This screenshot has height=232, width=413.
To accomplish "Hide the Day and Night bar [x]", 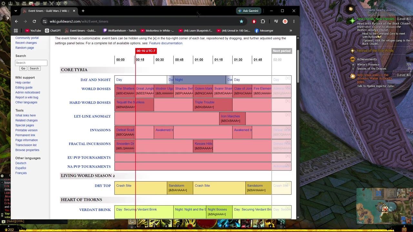I will tap(288, 78).
